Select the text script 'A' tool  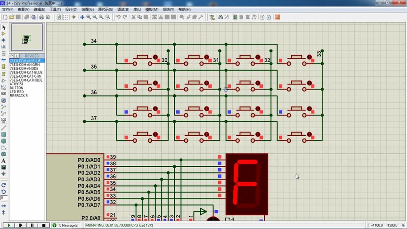[x=4, y=161]
